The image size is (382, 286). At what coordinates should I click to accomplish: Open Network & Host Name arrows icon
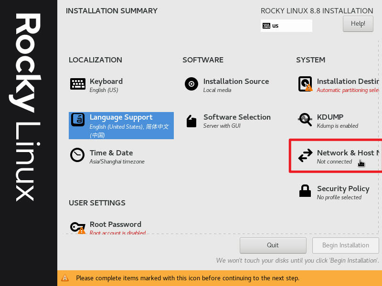[305, 155]
